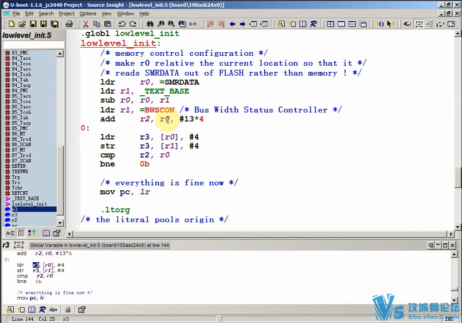Click the Go Back blue arrow
The image size is (462, 323).
tap(232, 24)
